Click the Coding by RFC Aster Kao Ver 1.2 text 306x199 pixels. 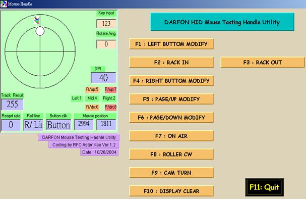coord(84,145)
